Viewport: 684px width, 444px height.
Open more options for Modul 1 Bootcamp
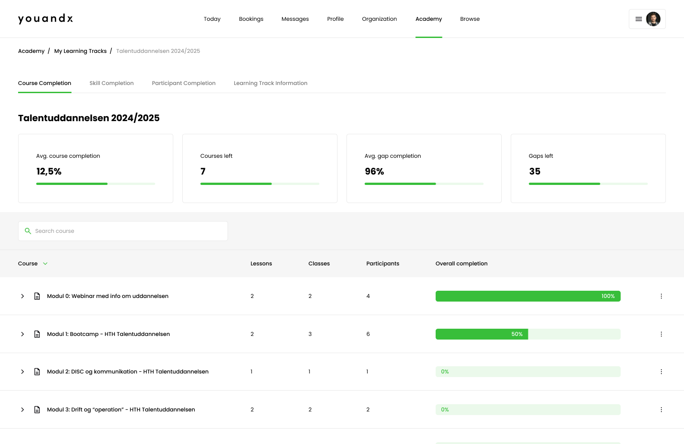(x=661, y=334)
